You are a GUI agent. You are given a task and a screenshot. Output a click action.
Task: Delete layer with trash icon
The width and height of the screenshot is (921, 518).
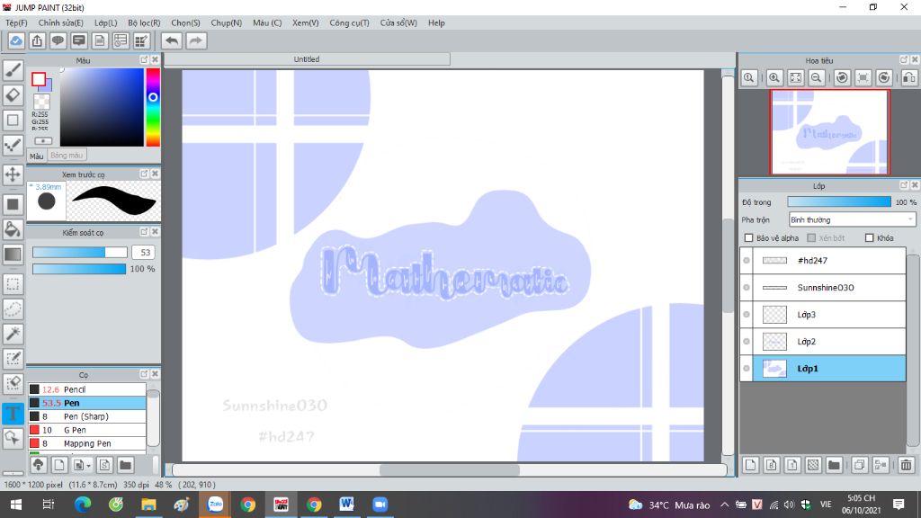(x=907, y=465)
